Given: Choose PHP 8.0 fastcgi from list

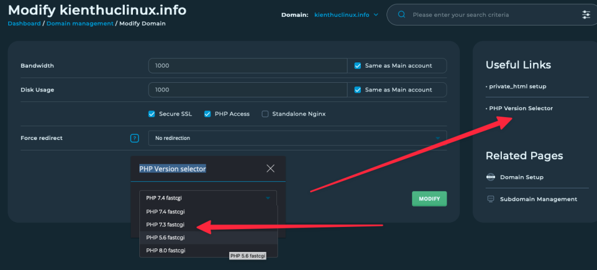Looking at the screenshot, I should tap(165, 250).
